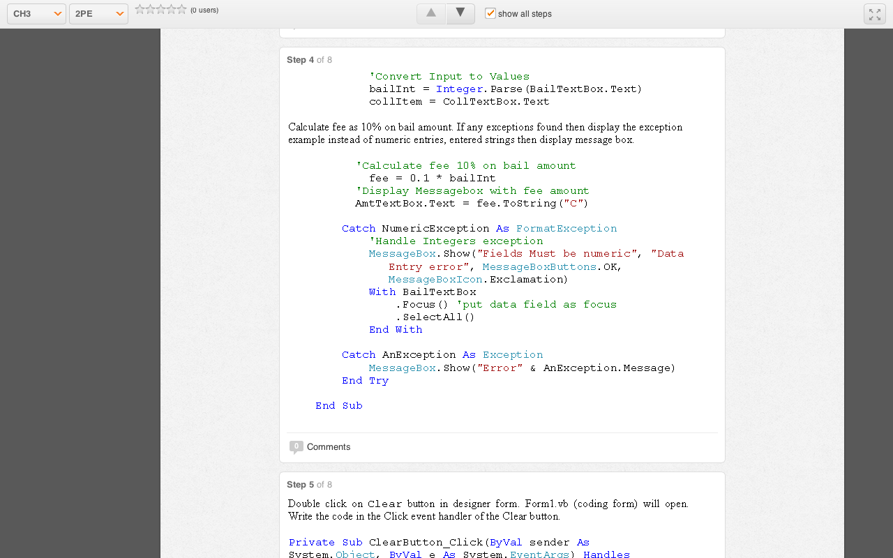Click the orange chevron beside CH3
Viewport: 893px width, 558px height.
tap(58, 14)
